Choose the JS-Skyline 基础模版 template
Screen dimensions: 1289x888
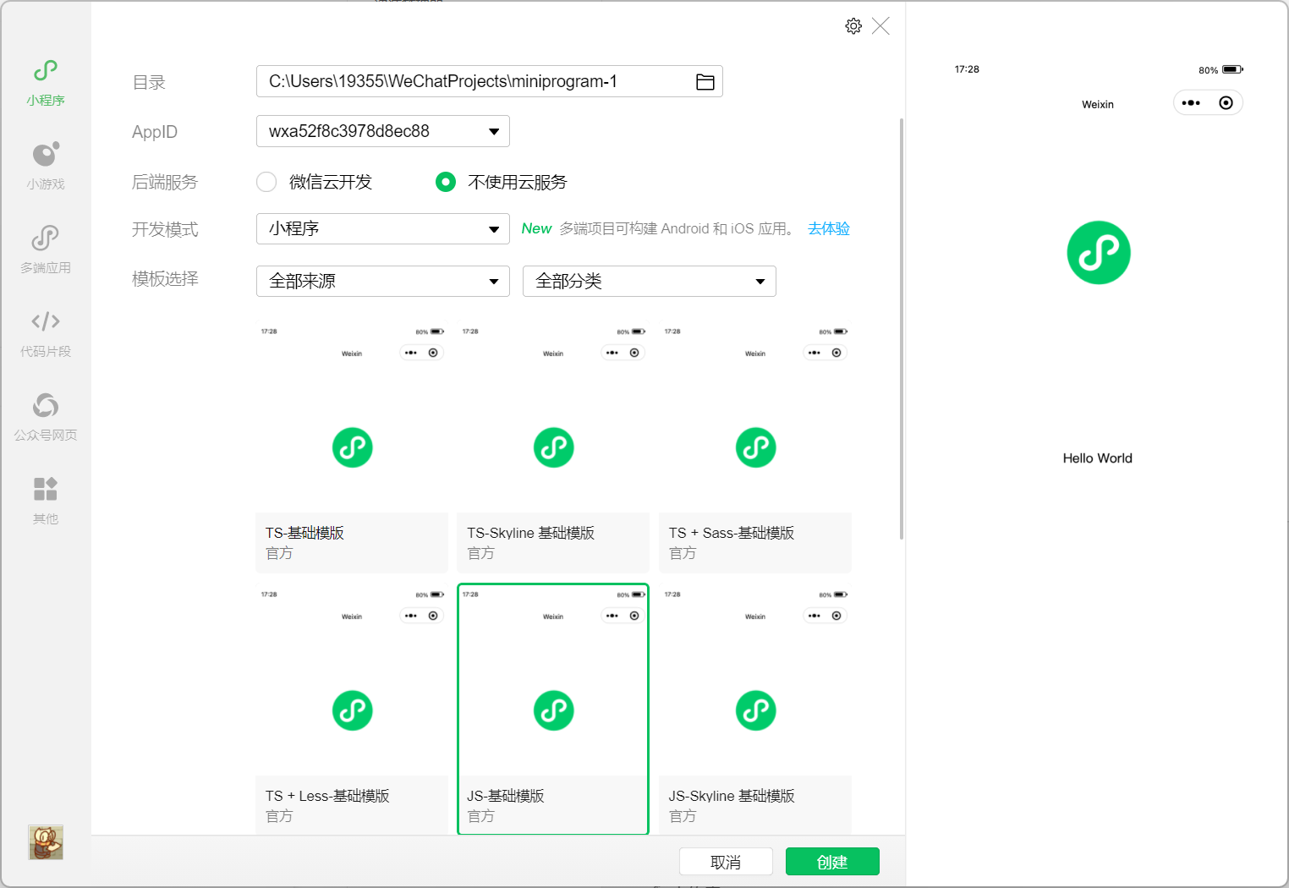755,710
